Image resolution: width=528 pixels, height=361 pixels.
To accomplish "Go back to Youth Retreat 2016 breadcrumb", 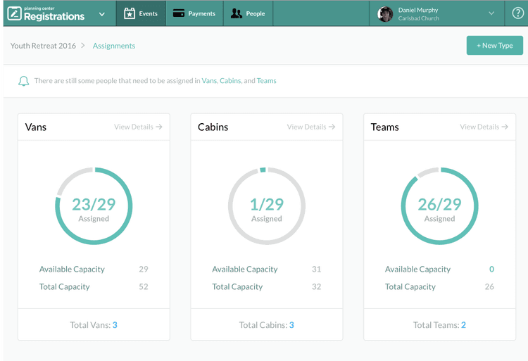I will click(x=43, y=46).
